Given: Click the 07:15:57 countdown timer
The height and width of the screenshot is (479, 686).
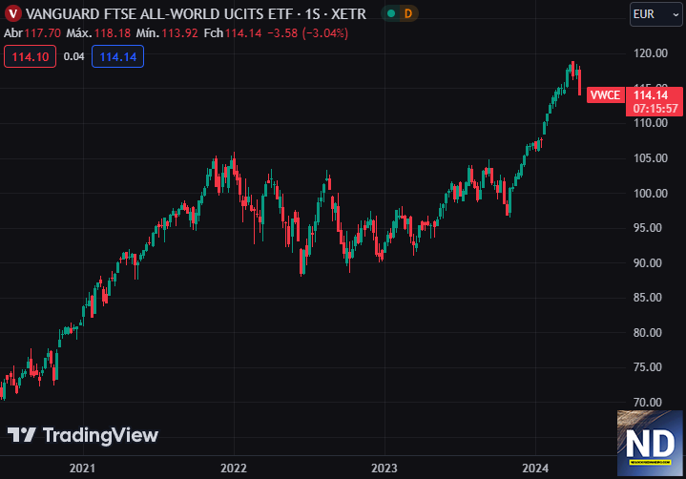Looking at the screenshot, I should (655, 109).
